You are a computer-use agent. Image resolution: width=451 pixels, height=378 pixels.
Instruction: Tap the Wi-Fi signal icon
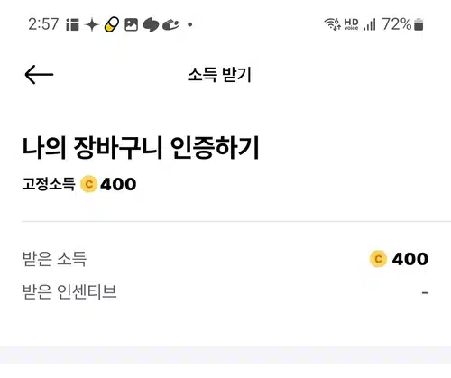coord(332,24)
